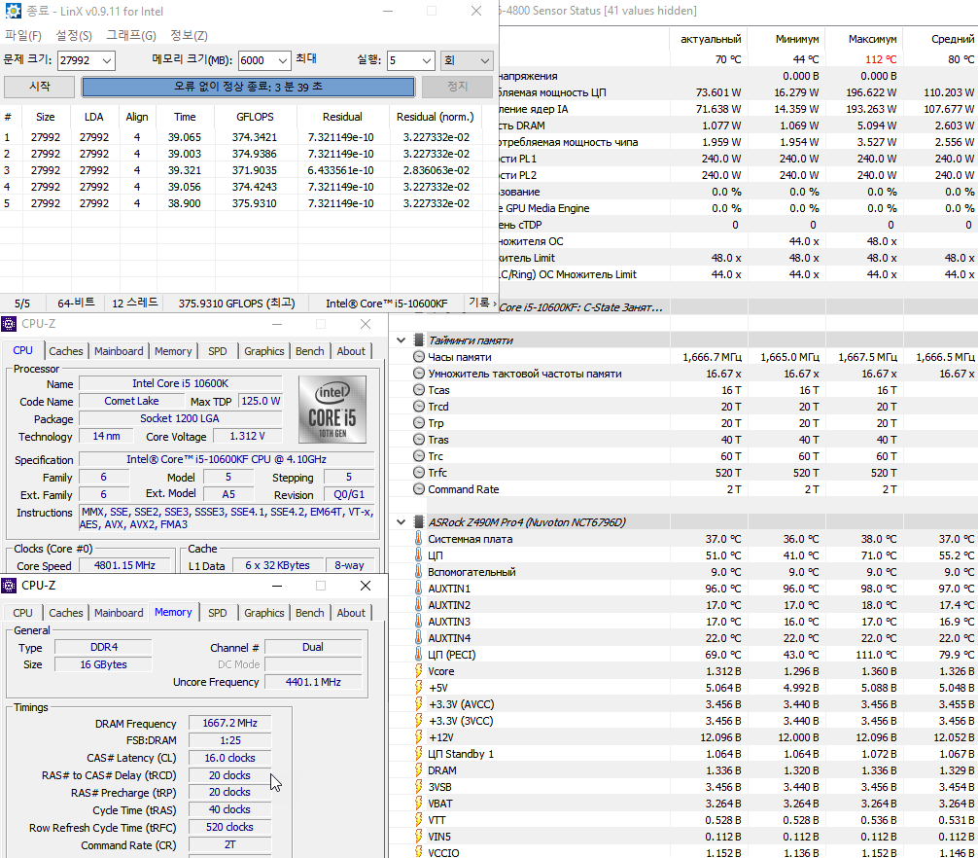Open the 파일(F) menu in LinX
The image size is (978, 858).
[x=23, y=36]
